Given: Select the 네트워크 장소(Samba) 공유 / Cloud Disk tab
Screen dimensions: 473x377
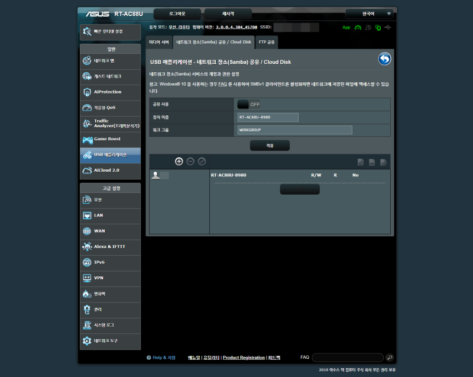Looking at the screenshot, I should click(213, 42).
